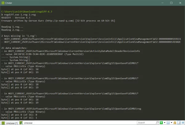Image resolution: width=185 pixels, height=125 pixels.
Task: Click the line 2 keys missing in '1.reg'
Action: tap(19, 36)
